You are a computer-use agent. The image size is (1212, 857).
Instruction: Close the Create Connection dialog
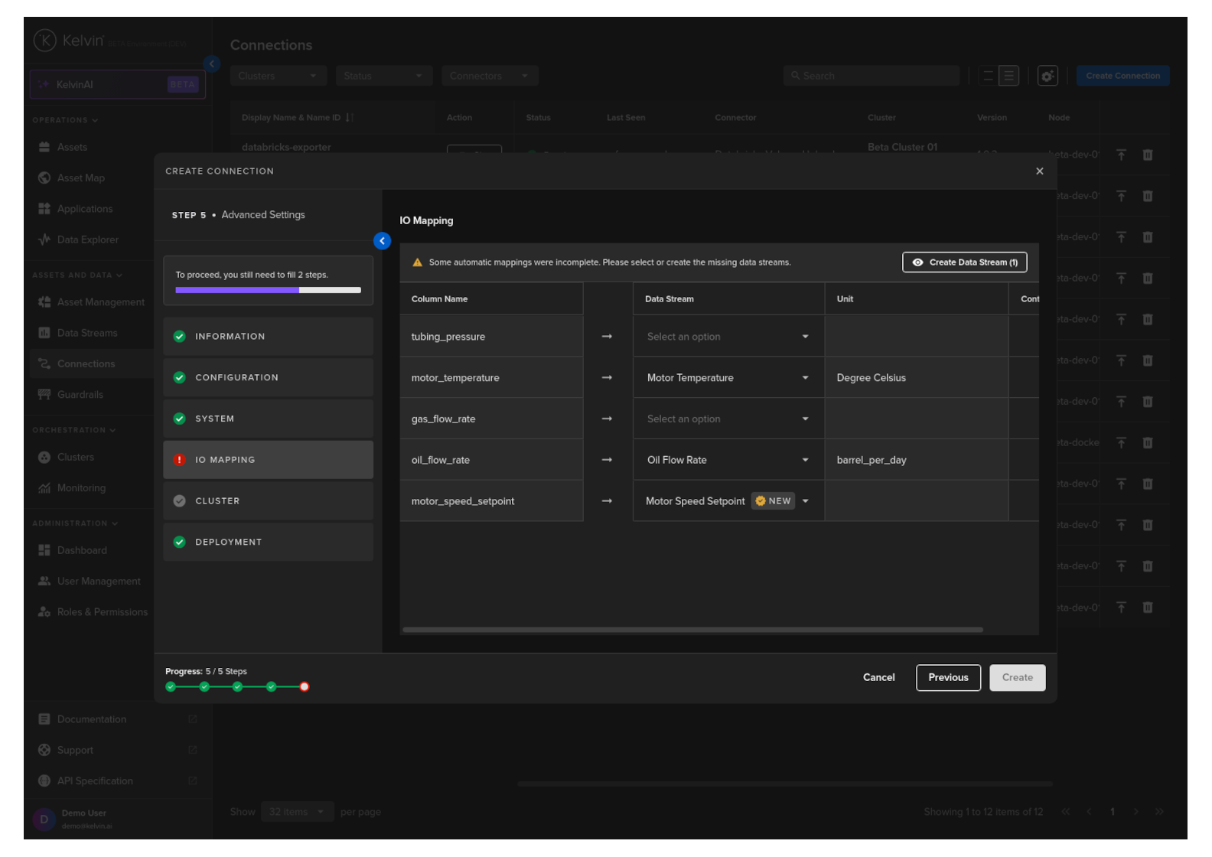[x=1039, y=171]
